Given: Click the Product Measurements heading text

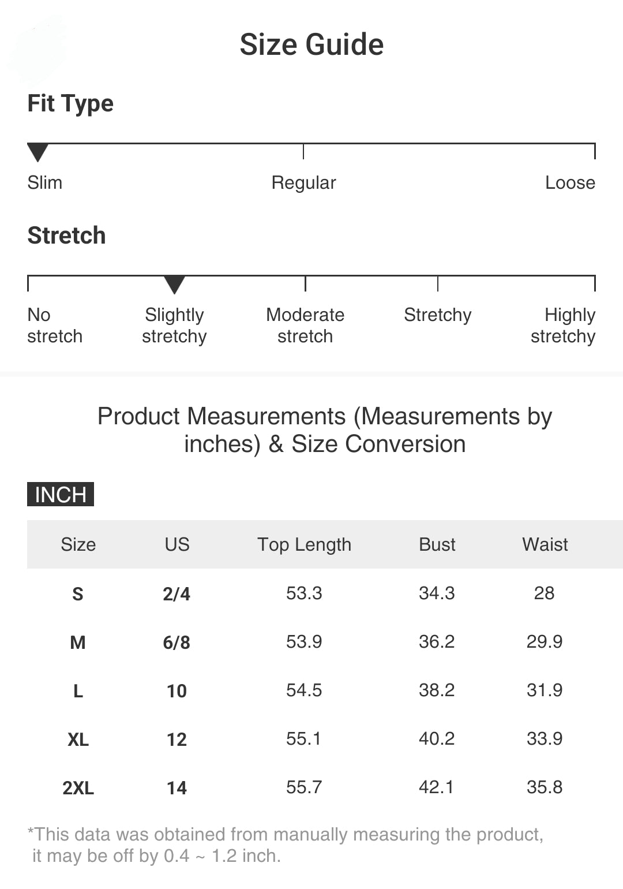Looking at the screenshot, I should point(325,430).
